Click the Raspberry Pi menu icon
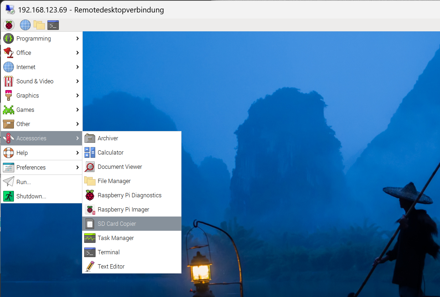440x297 pixels. pos(9,25)
